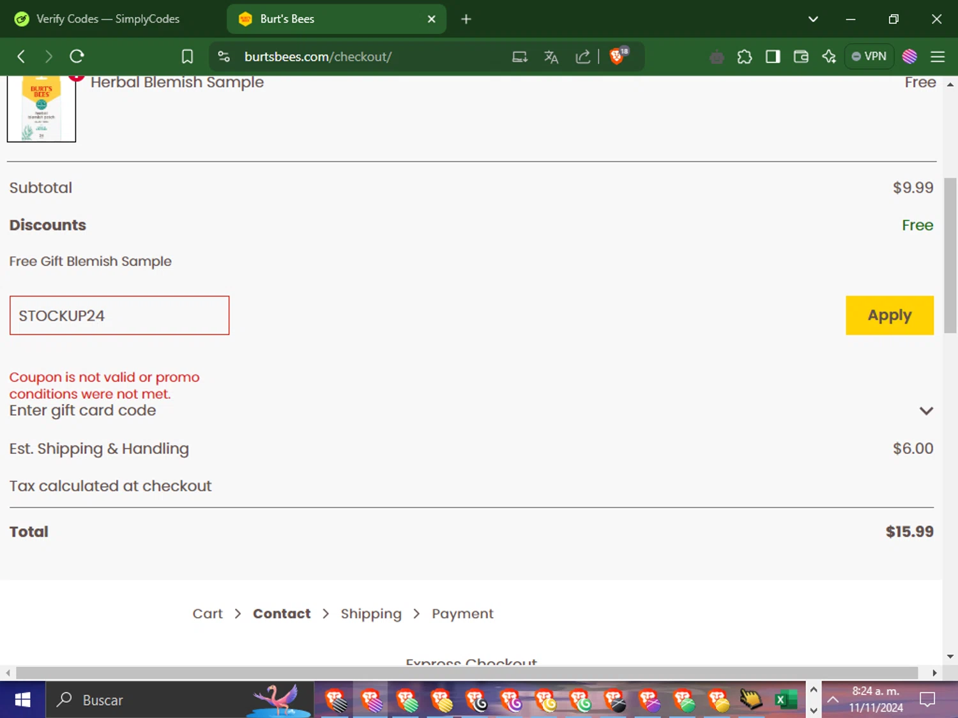View site information icon in address bar
This screenshot has width=958, height=718.
point(224,57)
